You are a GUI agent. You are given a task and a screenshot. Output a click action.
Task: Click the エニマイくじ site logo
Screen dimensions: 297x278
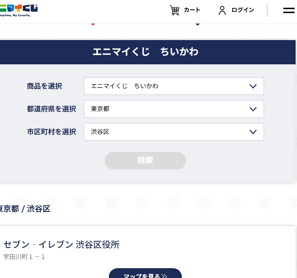pos(18,10)
